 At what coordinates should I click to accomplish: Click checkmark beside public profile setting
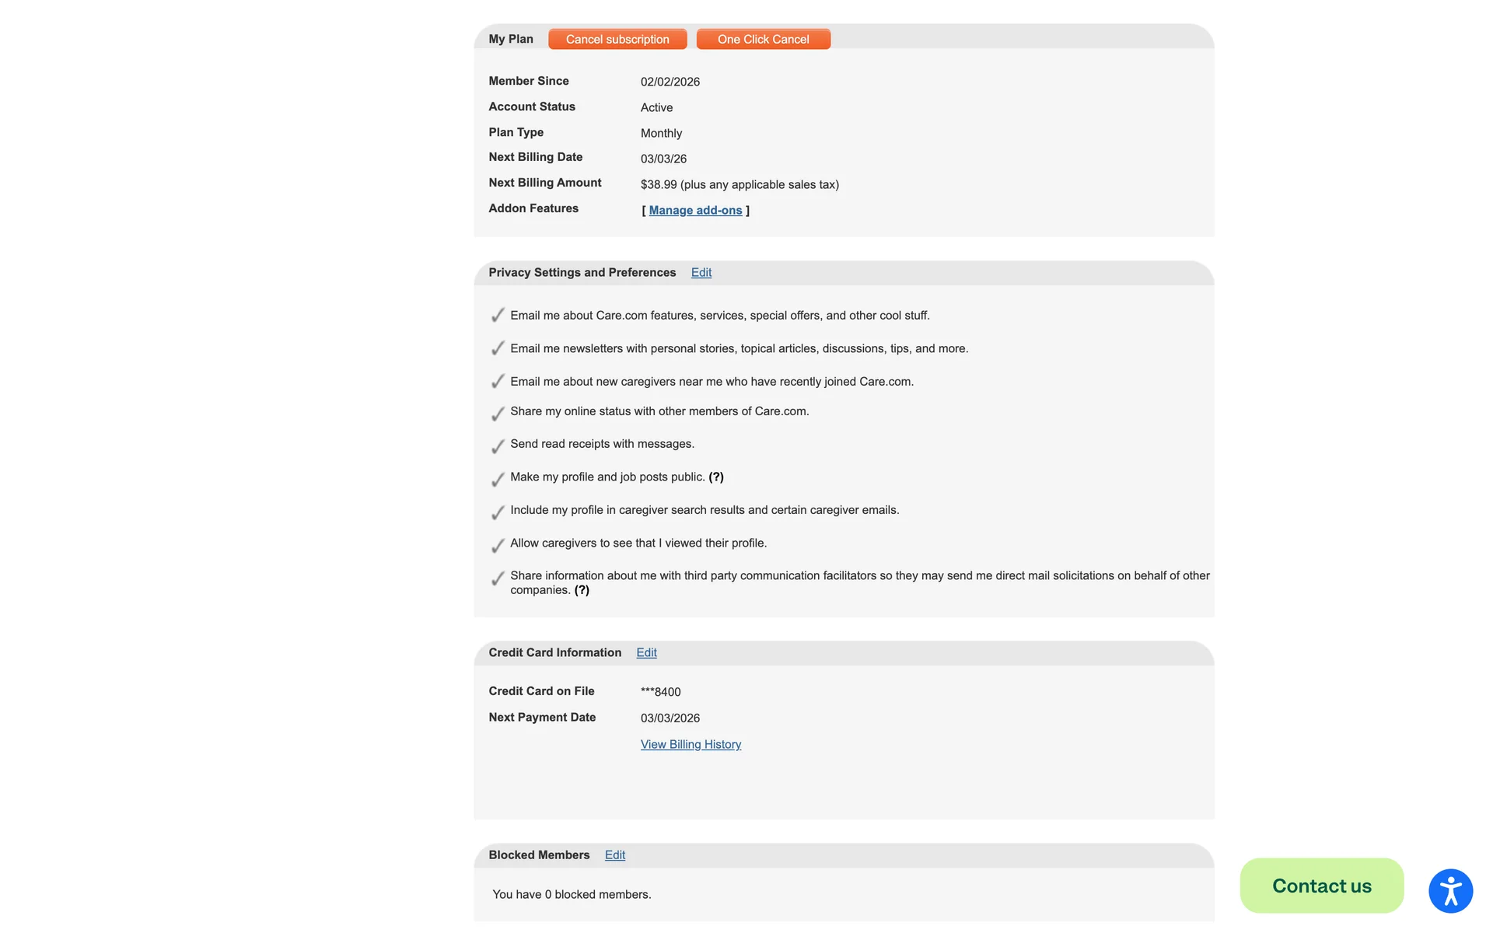point(498,480)
